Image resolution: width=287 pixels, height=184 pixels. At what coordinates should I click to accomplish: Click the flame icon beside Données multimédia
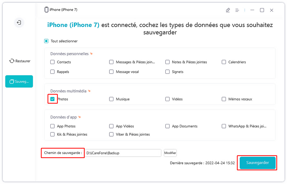(x=89, y=91)
